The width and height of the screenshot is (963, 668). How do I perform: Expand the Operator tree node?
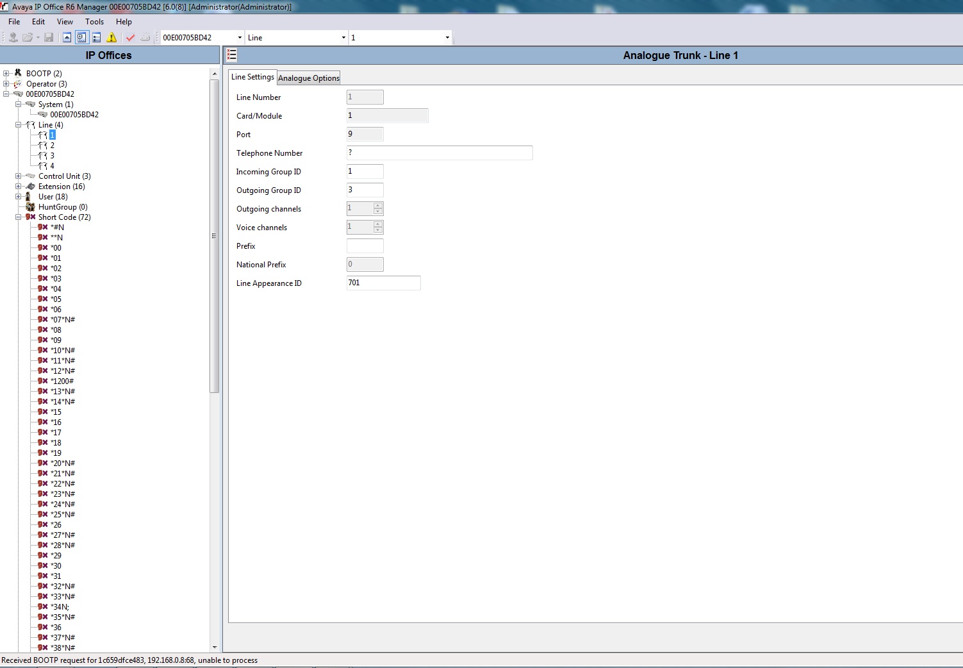point(6,84)
